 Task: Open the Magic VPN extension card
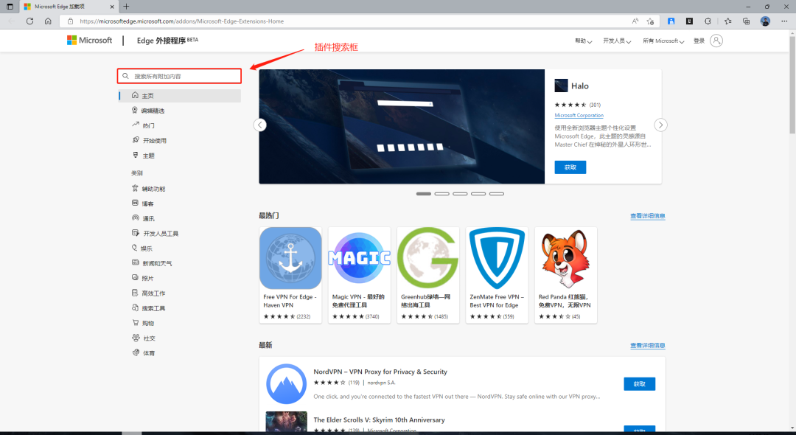(x=360, y=275)
